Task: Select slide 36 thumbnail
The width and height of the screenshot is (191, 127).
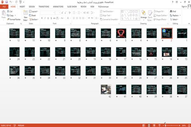Action: pyautogui.click(x=14, y=71)
